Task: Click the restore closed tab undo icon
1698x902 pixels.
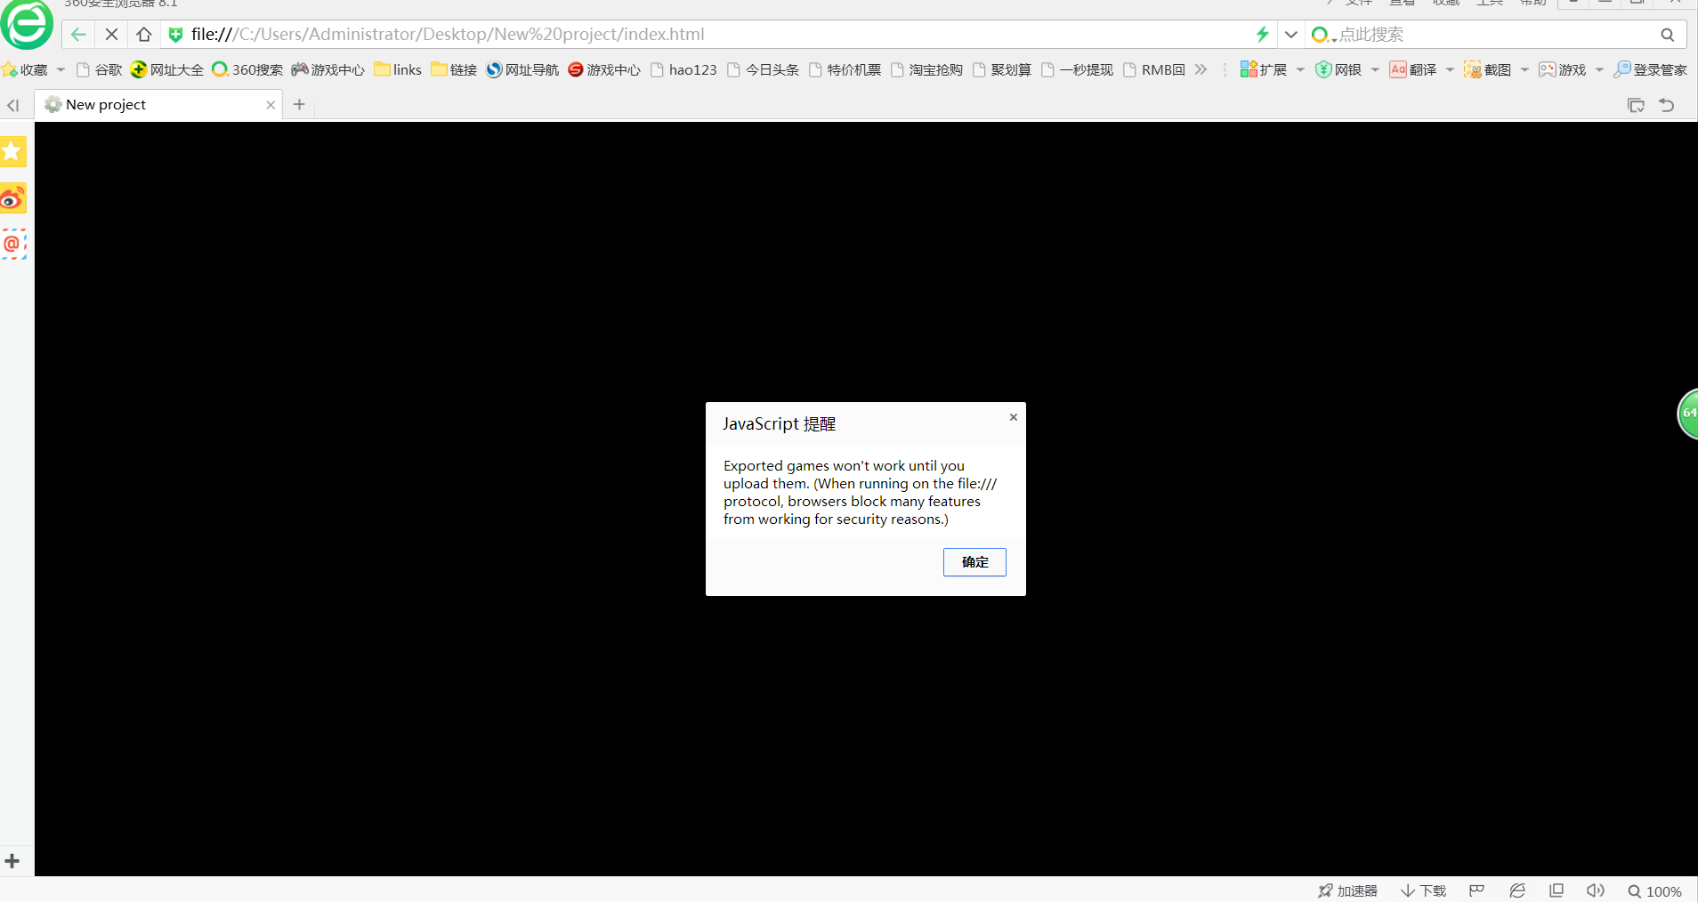Action: 1667,105
